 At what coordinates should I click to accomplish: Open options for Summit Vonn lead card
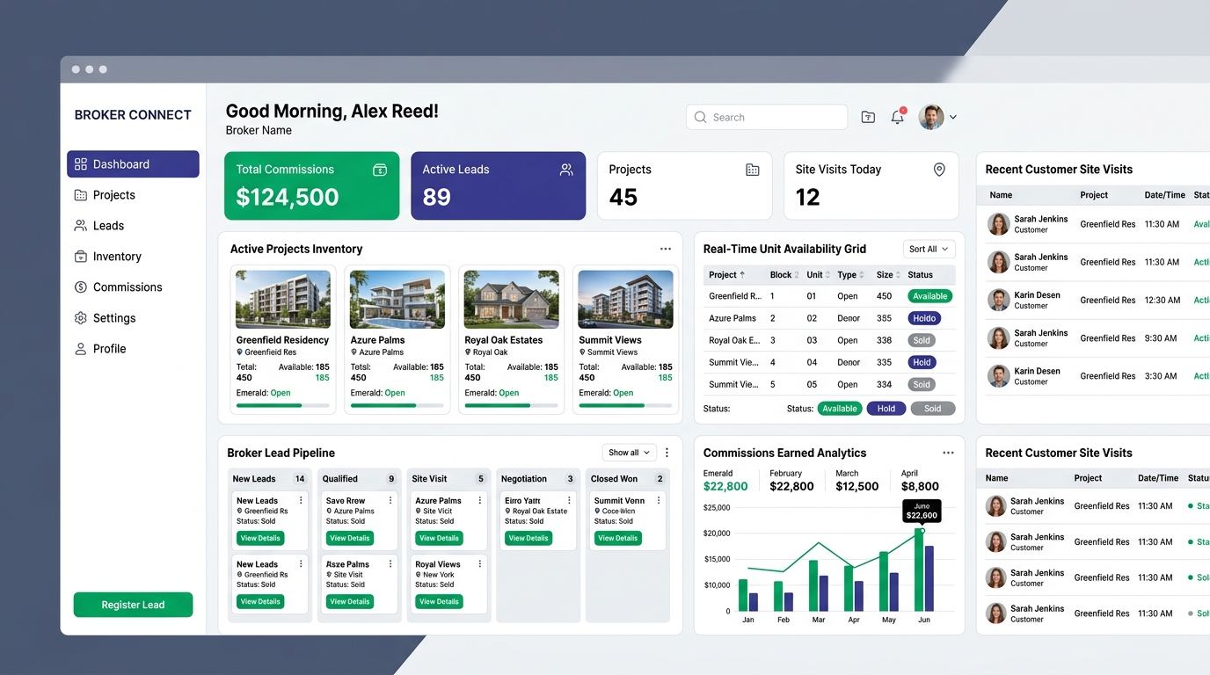659,500
